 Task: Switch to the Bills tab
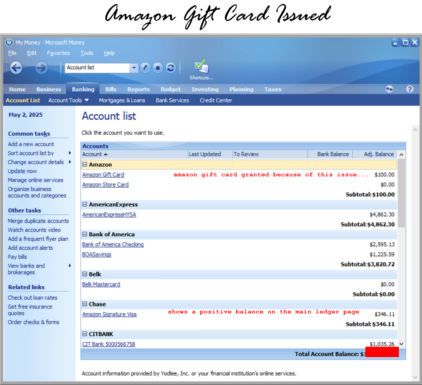point(111,89)
